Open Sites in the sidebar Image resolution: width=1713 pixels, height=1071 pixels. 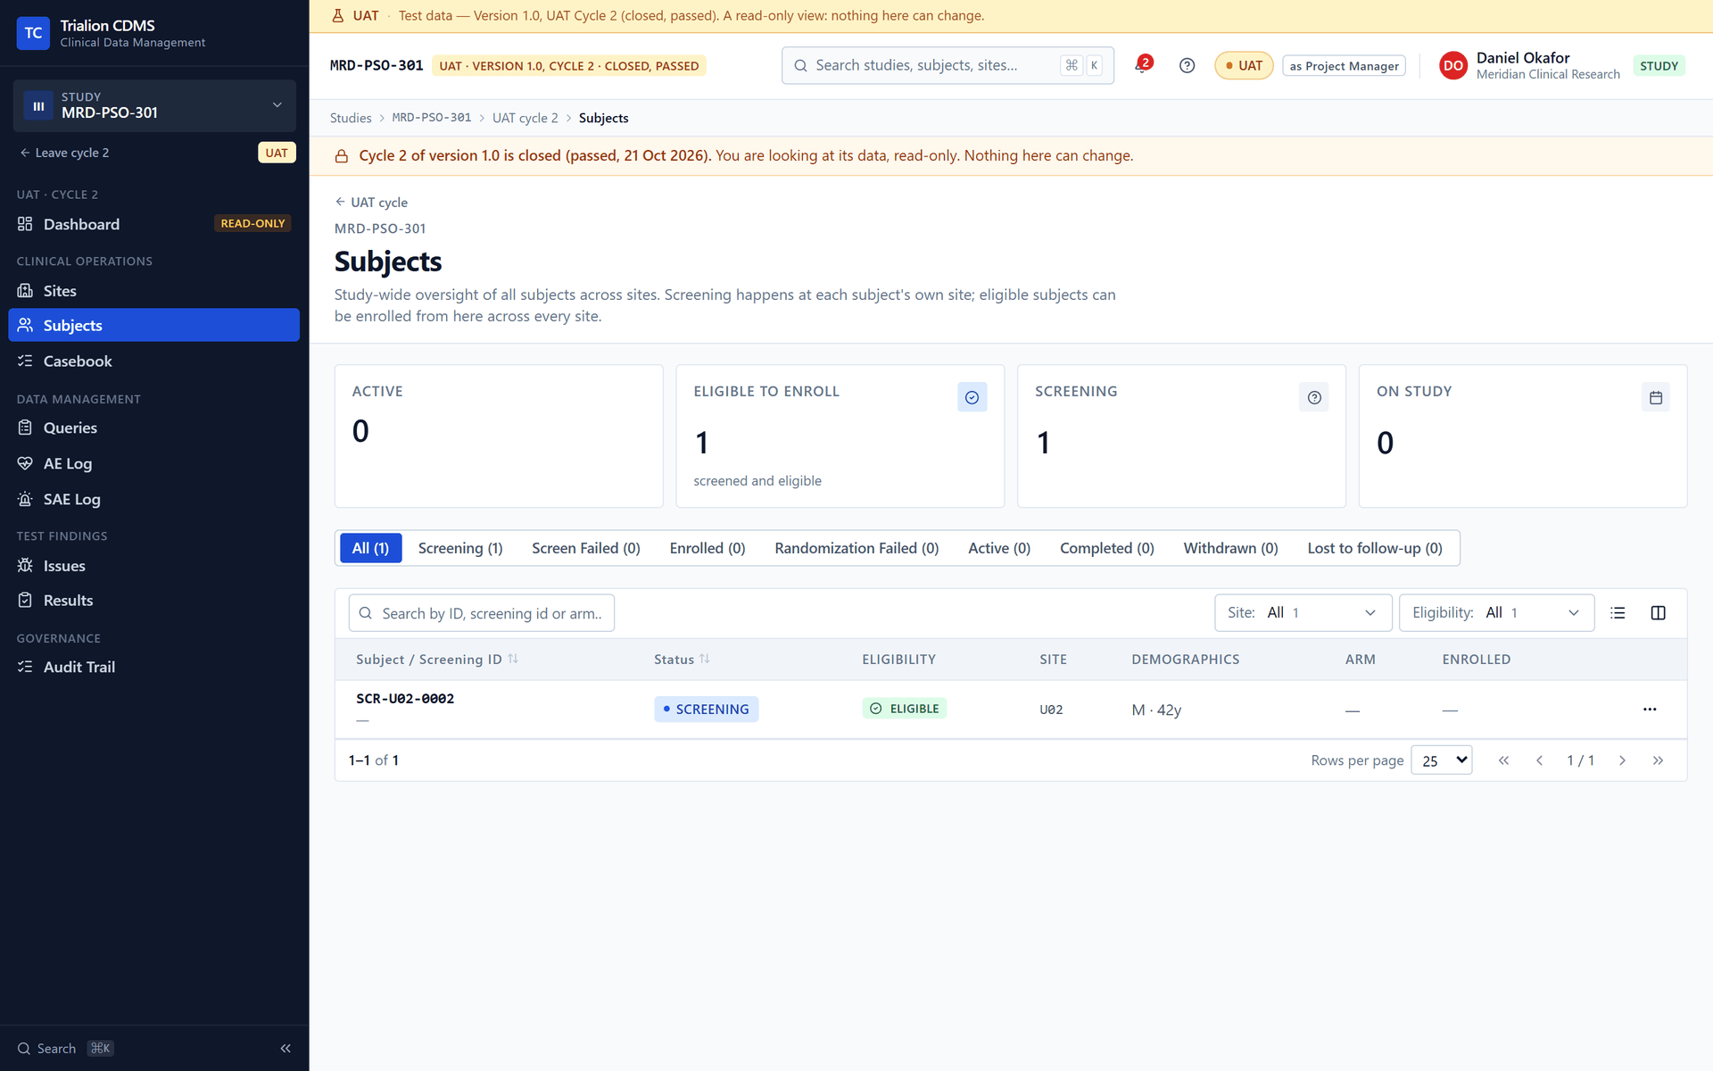point(153,291)
